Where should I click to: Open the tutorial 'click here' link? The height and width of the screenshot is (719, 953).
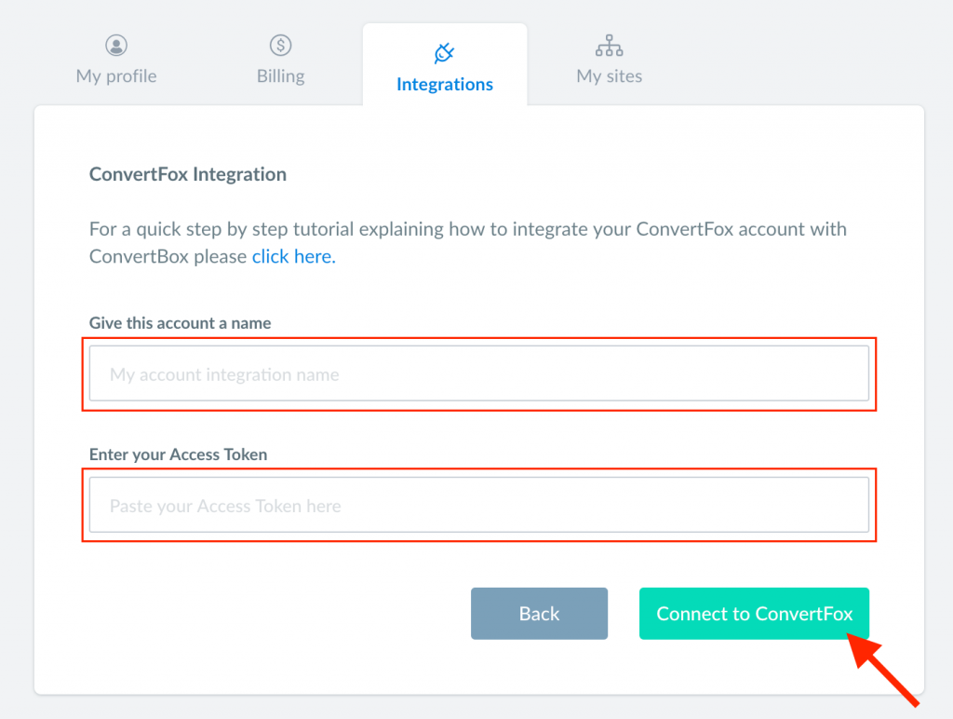293,256
